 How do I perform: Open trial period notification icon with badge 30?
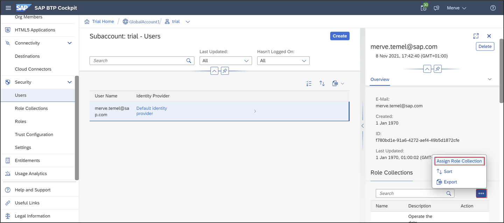click(x=424, y=7)
